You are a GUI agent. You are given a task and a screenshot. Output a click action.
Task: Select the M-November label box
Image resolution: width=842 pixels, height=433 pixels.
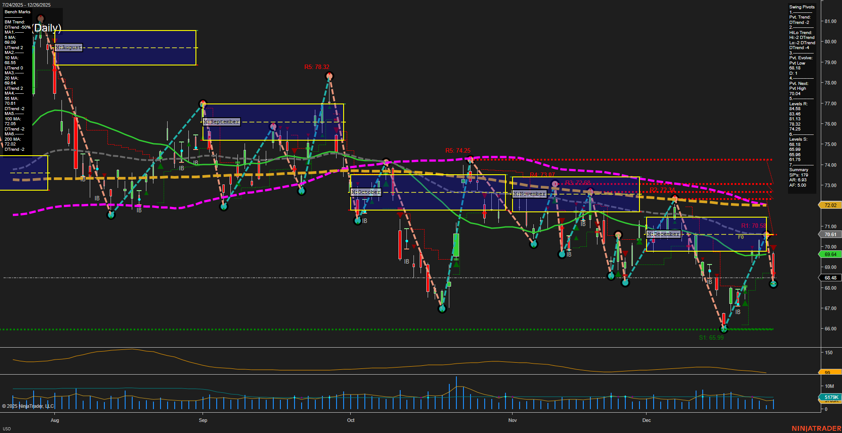pyautogui.click(x=529, y=193)
